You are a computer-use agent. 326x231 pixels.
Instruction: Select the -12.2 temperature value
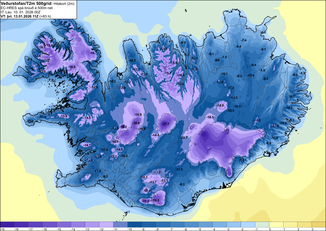(x=113, y=156)
